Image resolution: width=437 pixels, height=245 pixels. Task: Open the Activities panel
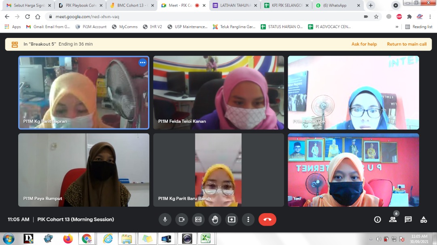click(424, 220)
